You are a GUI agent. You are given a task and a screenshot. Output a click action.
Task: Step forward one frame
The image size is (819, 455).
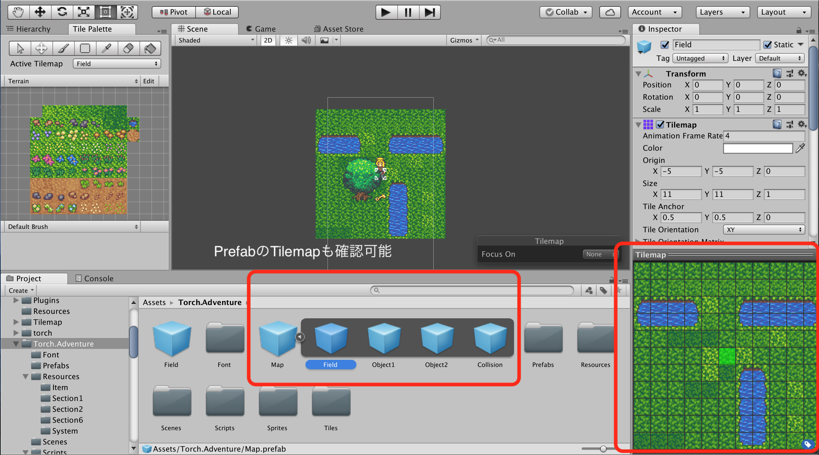430,12
